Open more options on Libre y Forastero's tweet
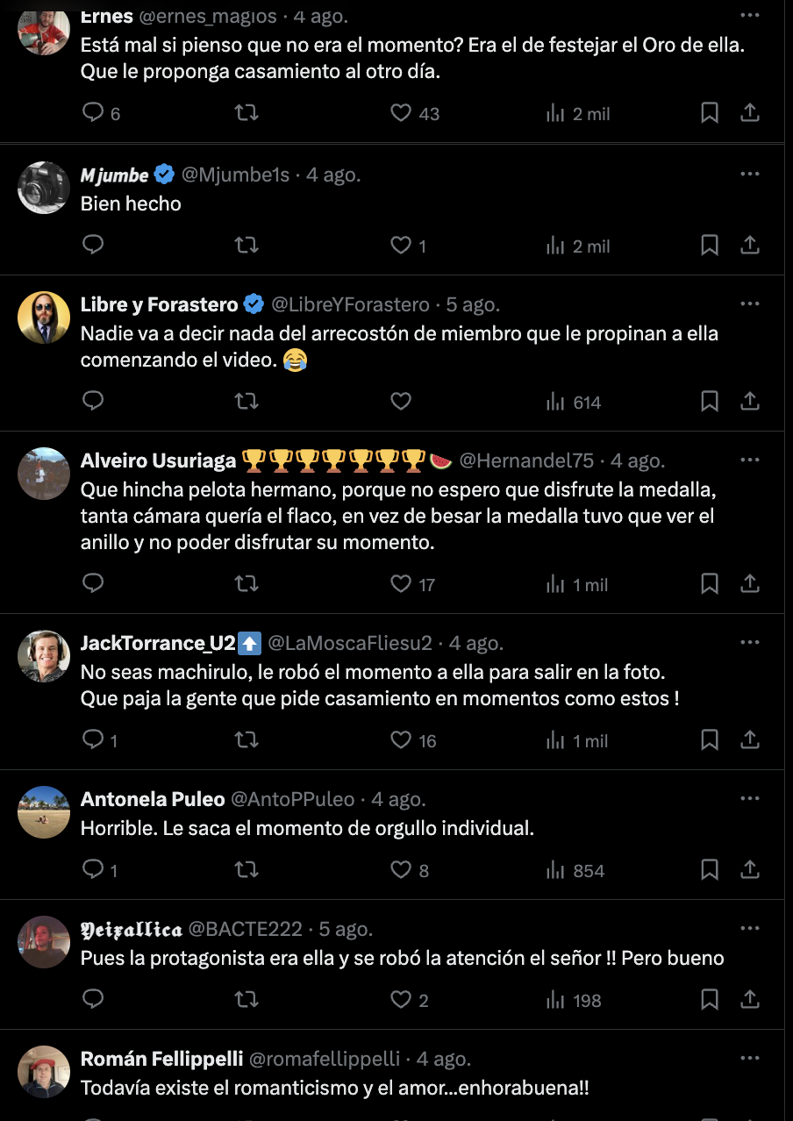 (x=749, y=304)
